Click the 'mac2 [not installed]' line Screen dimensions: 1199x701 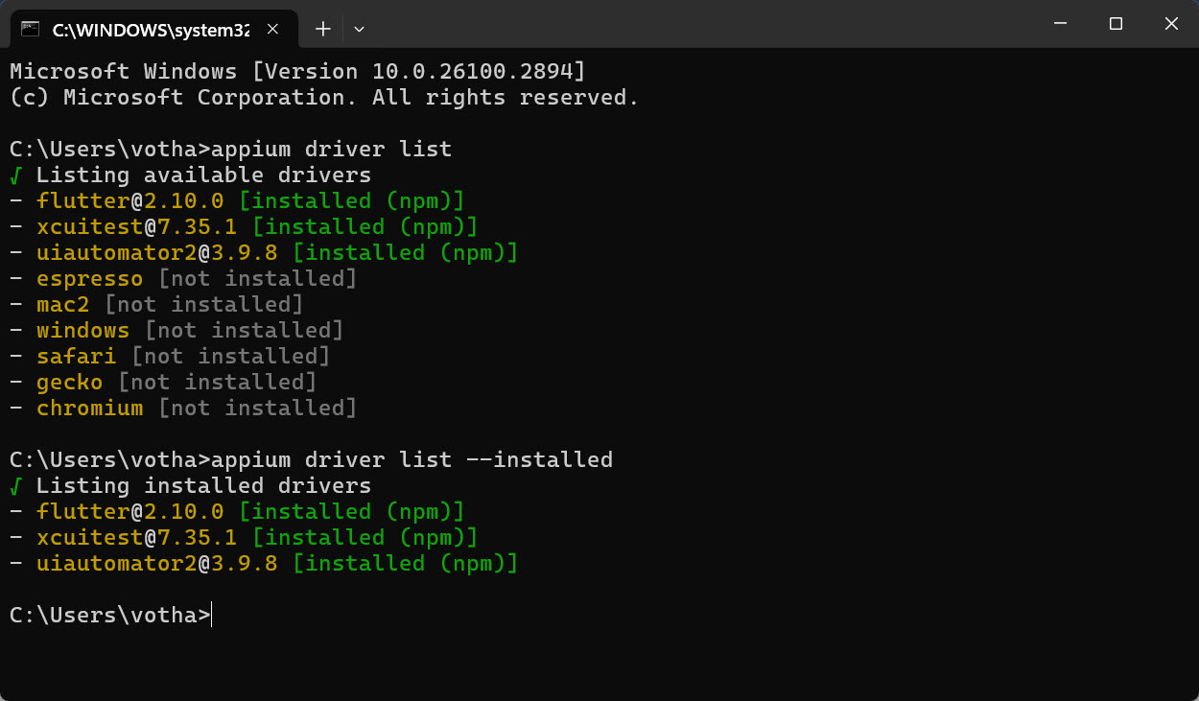coord(156,304)
